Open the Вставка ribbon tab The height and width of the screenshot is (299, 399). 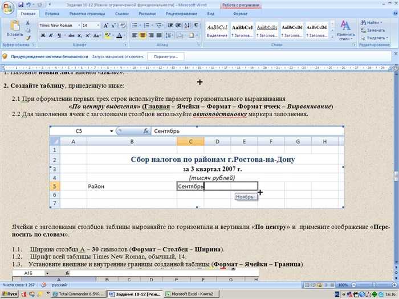(52, 14)
